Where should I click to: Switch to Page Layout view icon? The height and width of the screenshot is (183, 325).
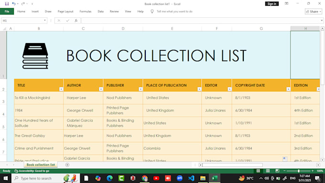(x=268, y=171)
